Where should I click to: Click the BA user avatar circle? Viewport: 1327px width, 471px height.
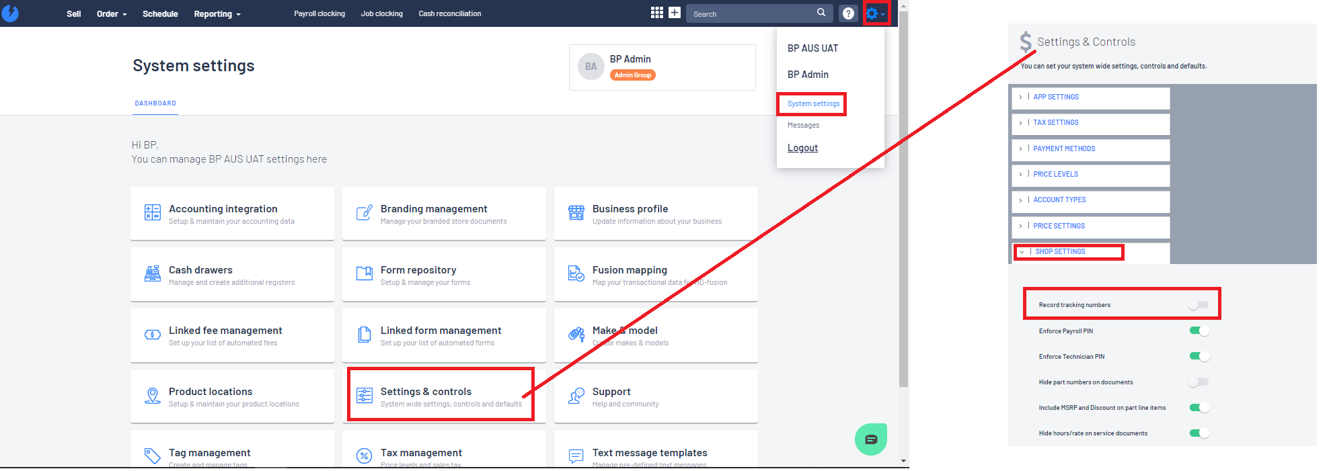coord(591,67)
